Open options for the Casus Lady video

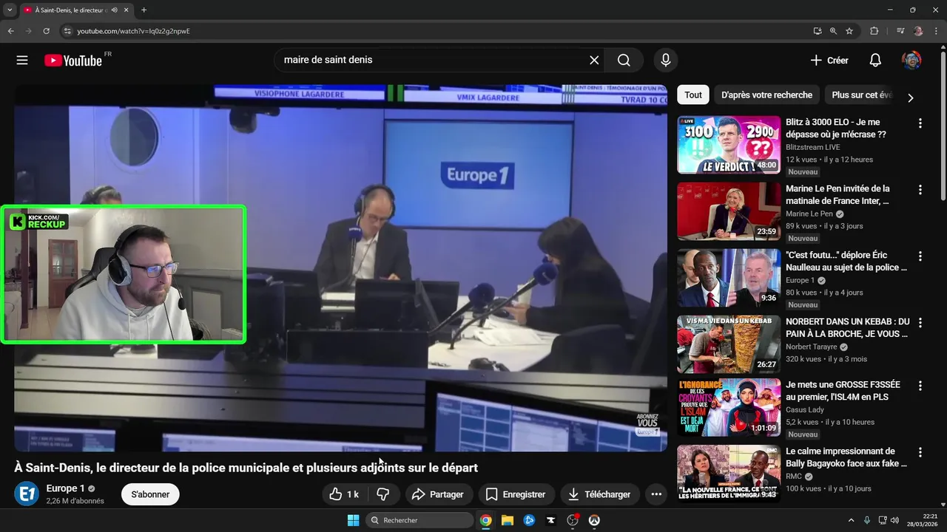[x=920, y=386]
